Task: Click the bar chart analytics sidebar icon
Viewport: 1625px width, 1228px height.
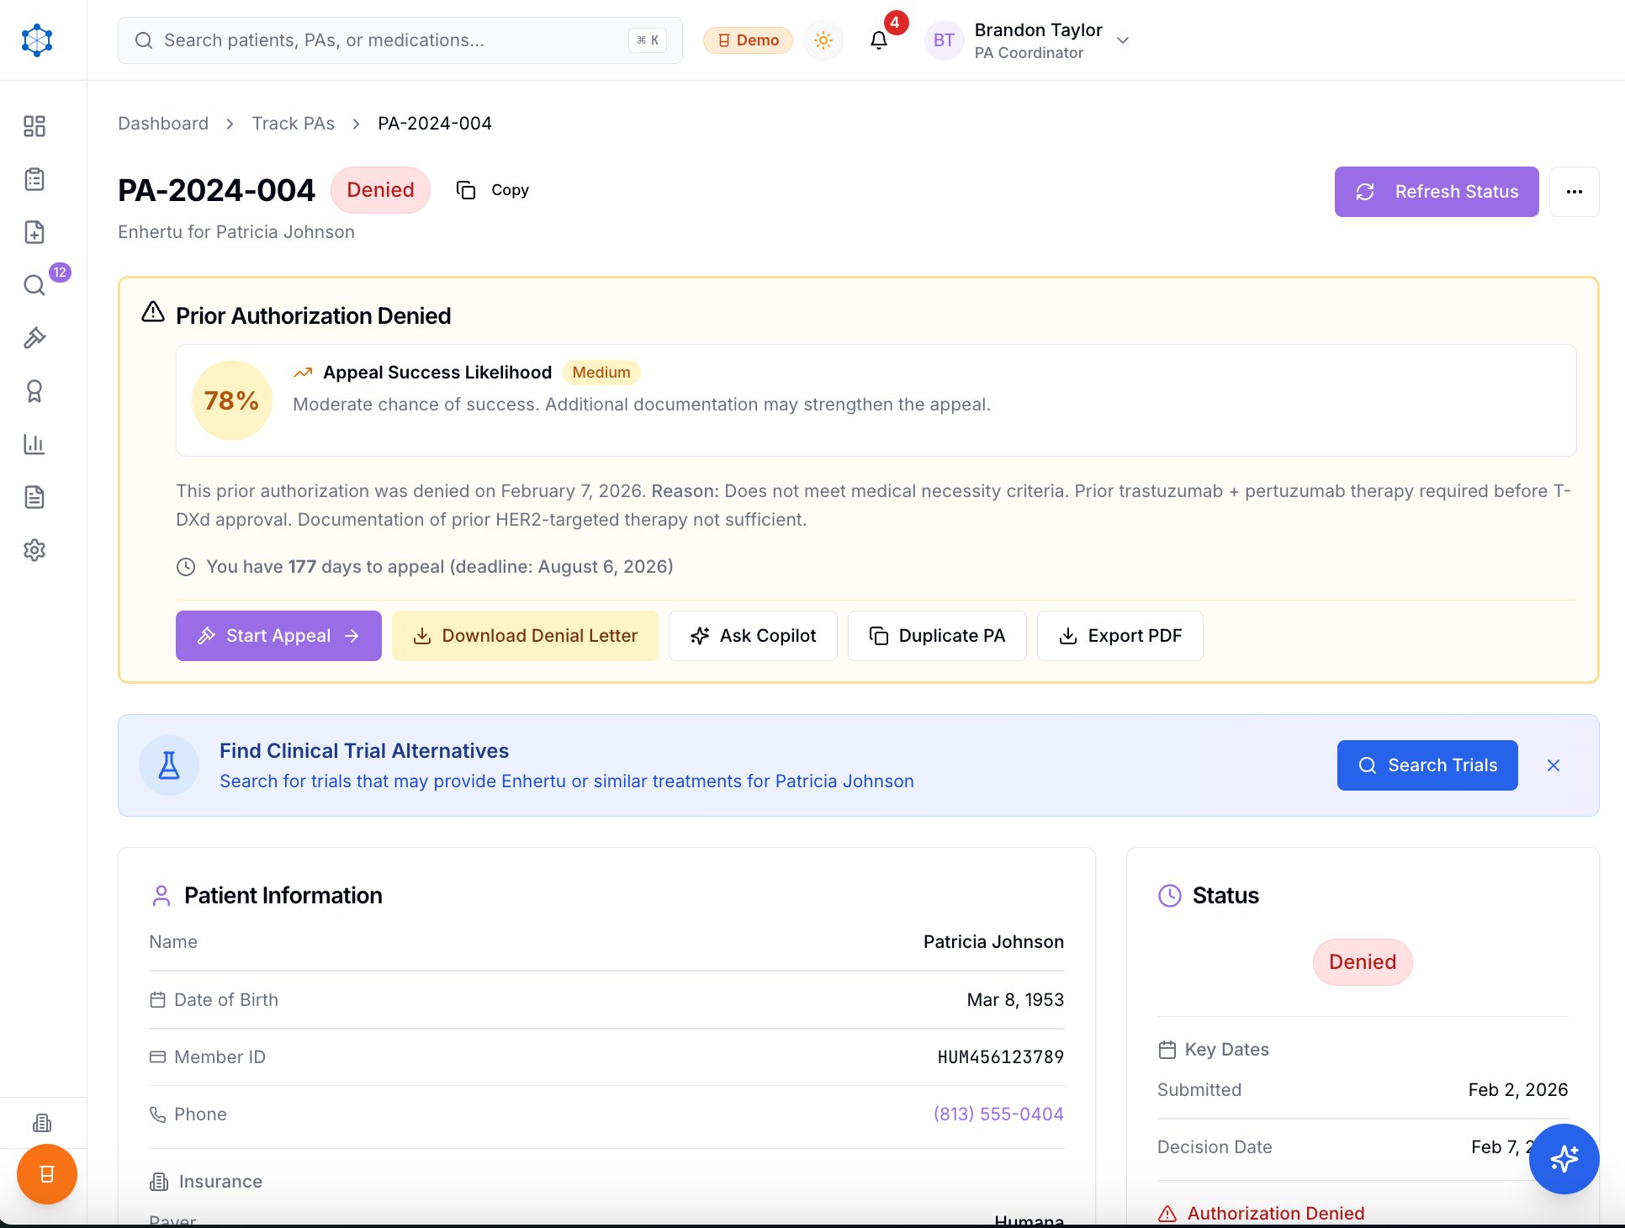Action: click(x=34, y=444)
